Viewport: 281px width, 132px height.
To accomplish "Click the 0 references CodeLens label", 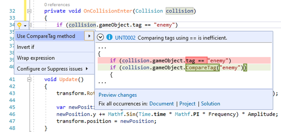I will (57, 4).
